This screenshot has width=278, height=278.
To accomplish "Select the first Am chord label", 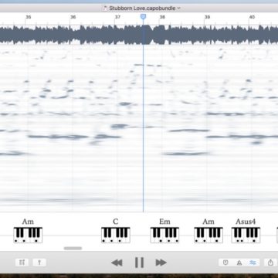I will [x=28, y=222].
